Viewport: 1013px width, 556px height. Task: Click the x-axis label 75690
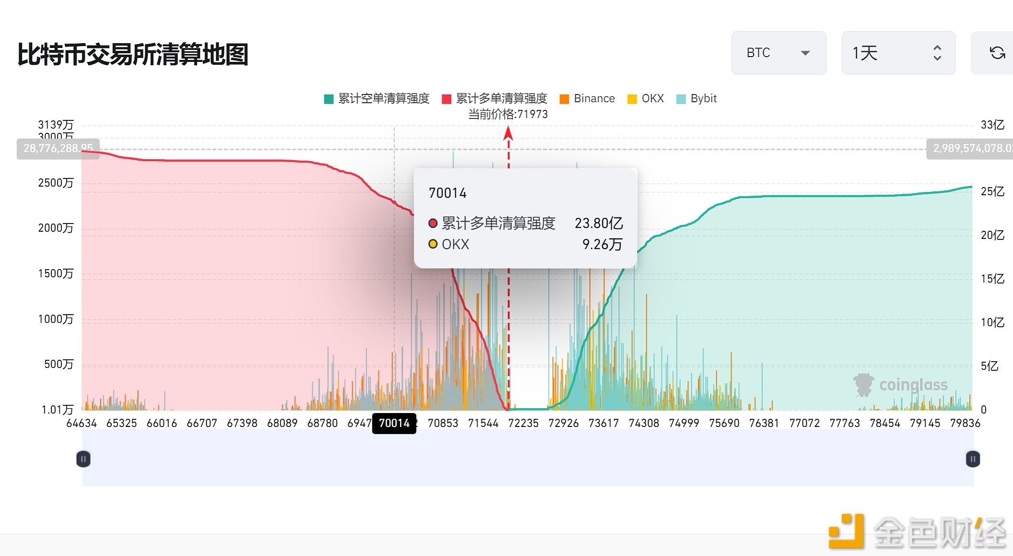point(724,423)
